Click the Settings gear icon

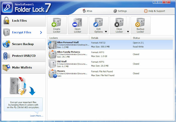click(x=115, y=11)
